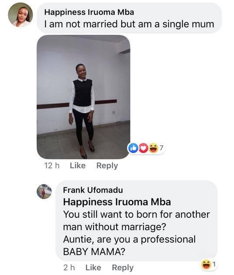This screenshot has width=234, height=275.
Task: Like Frank Ufomadu's reply
Action: pos(93,268)
